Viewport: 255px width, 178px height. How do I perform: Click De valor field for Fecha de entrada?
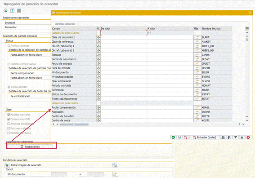(124, 64)
